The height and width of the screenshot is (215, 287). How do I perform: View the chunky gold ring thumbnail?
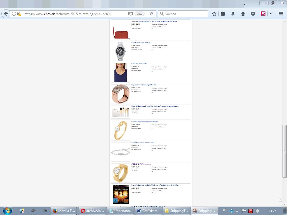tap(121, 173)
